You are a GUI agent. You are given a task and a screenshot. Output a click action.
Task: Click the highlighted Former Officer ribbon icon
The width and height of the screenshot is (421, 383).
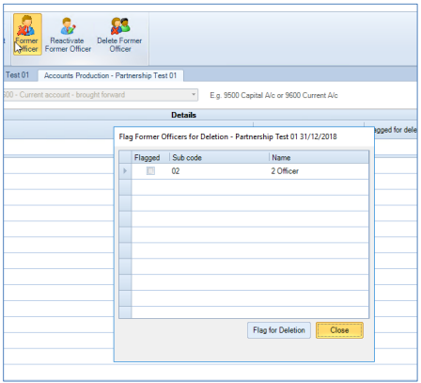point(27,34)
